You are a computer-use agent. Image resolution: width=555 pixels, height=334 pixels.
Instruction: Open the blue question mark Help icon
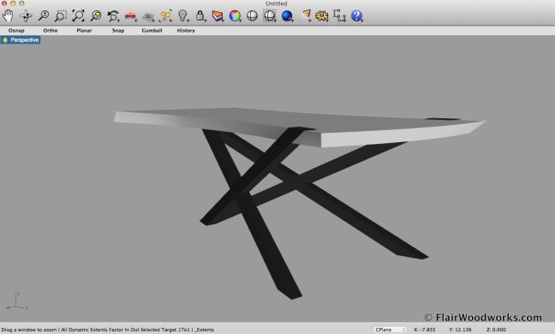point(357,16)
